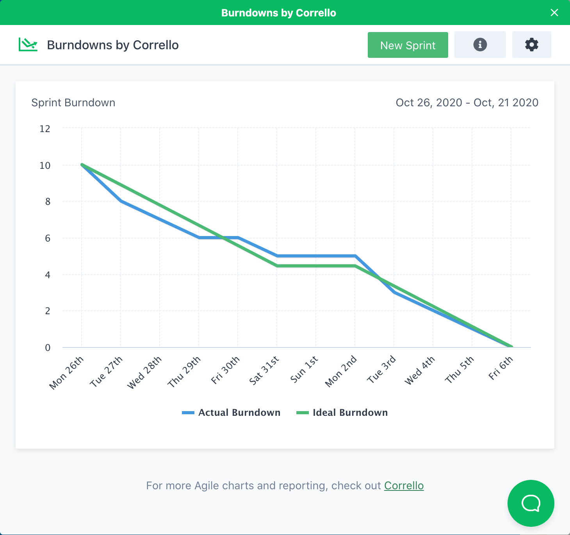Click the blue Actual Burndown color swatch
This screenshot has width=570, height=535.
click(x=188, y=412)
